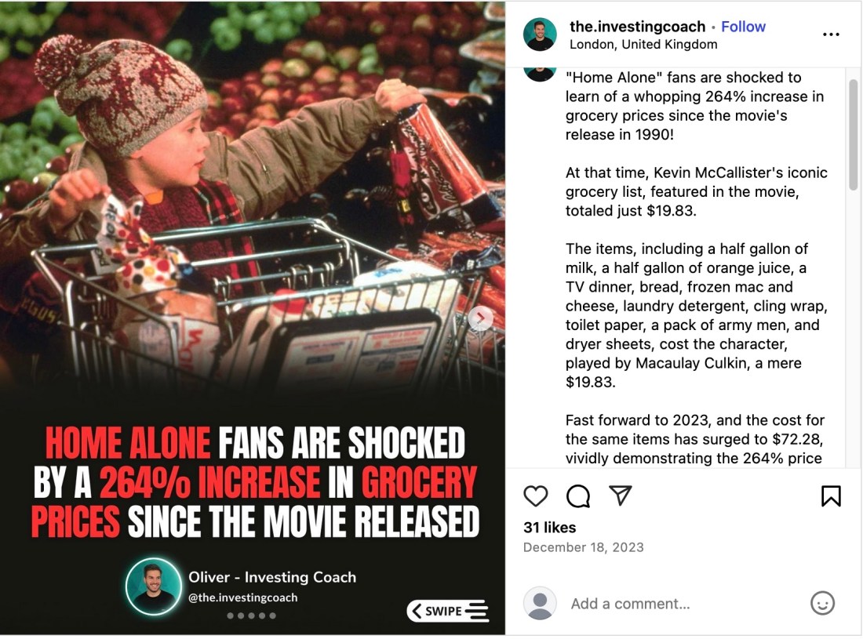Click Oliver's circular photo in the image
Image resolution: width=863 pixels, height=639 pixels.
click(x=154, y=586)
